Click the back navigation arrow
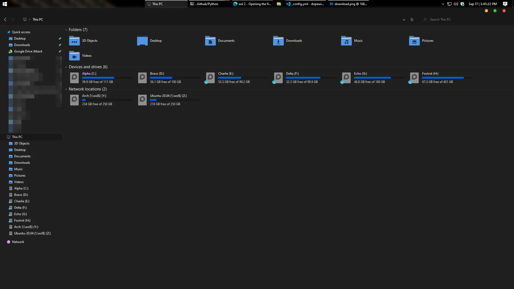 pos(5,20)
